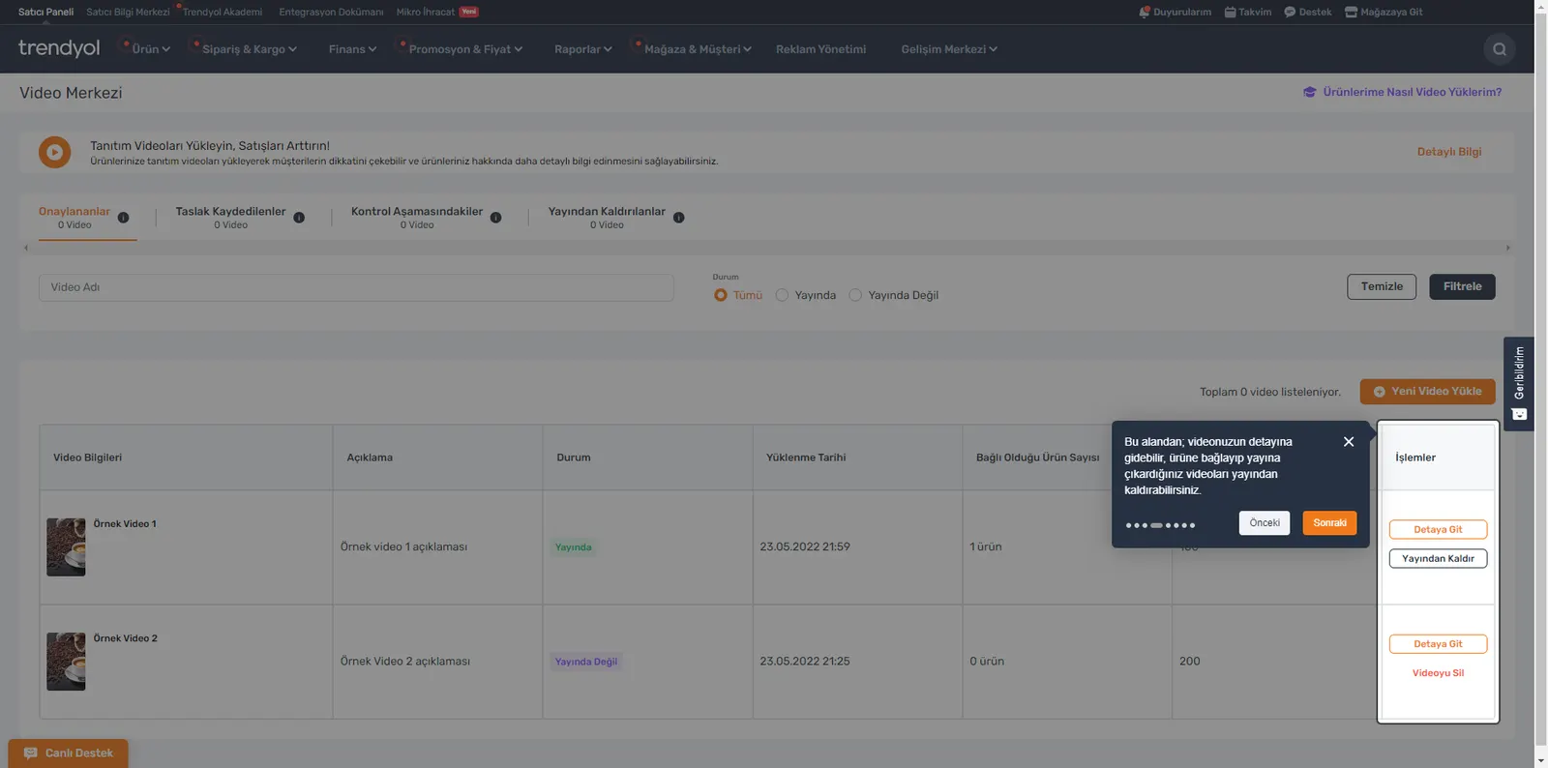This screenshot has width=1548, height=768.
Task: Switch to Kontrol Aşamasındakiler tab
Action: point(417,217)
